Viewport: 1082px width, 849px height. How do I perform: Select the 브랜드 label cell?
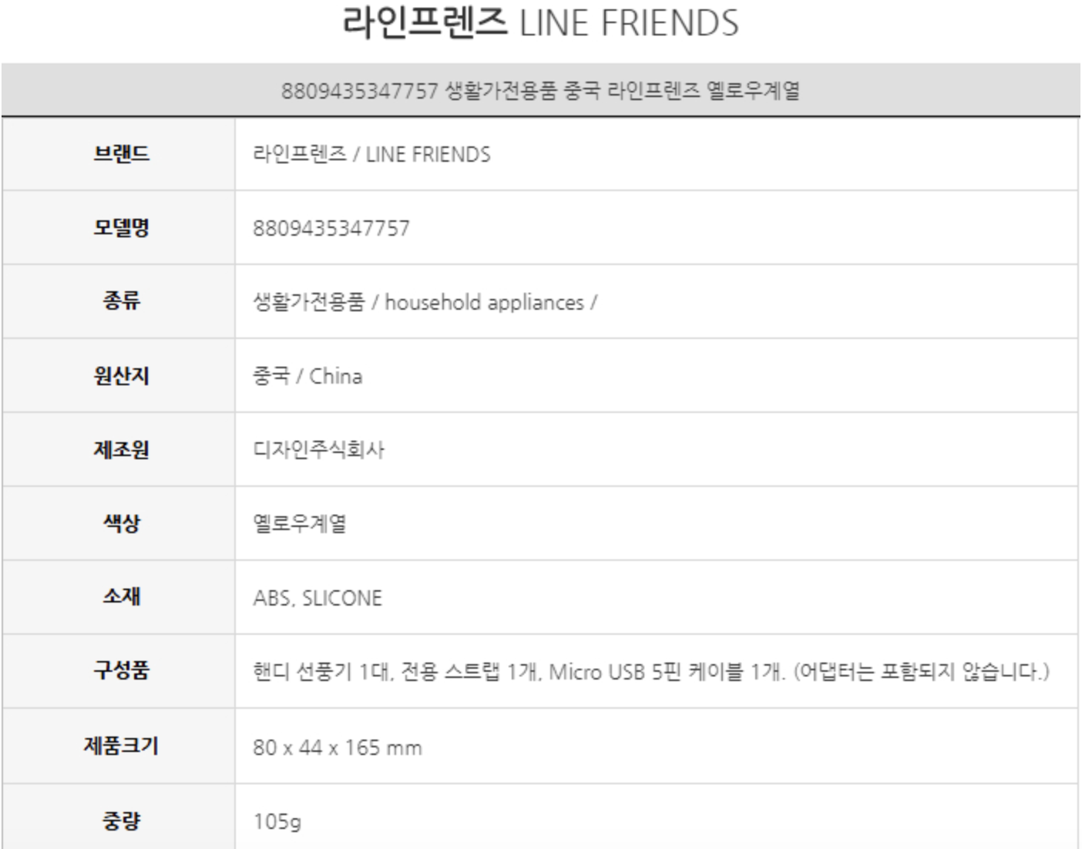pyautogui.click(x=121, y=154)
